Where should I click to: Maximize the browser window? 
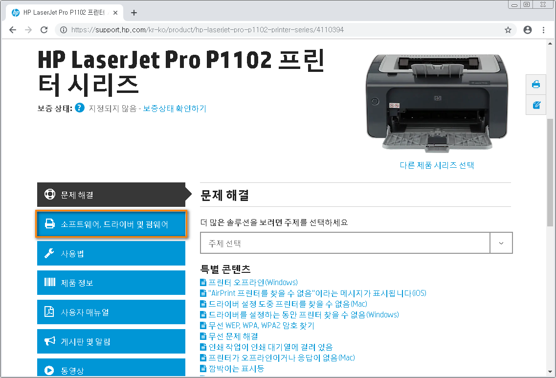(x=527, y=4)
